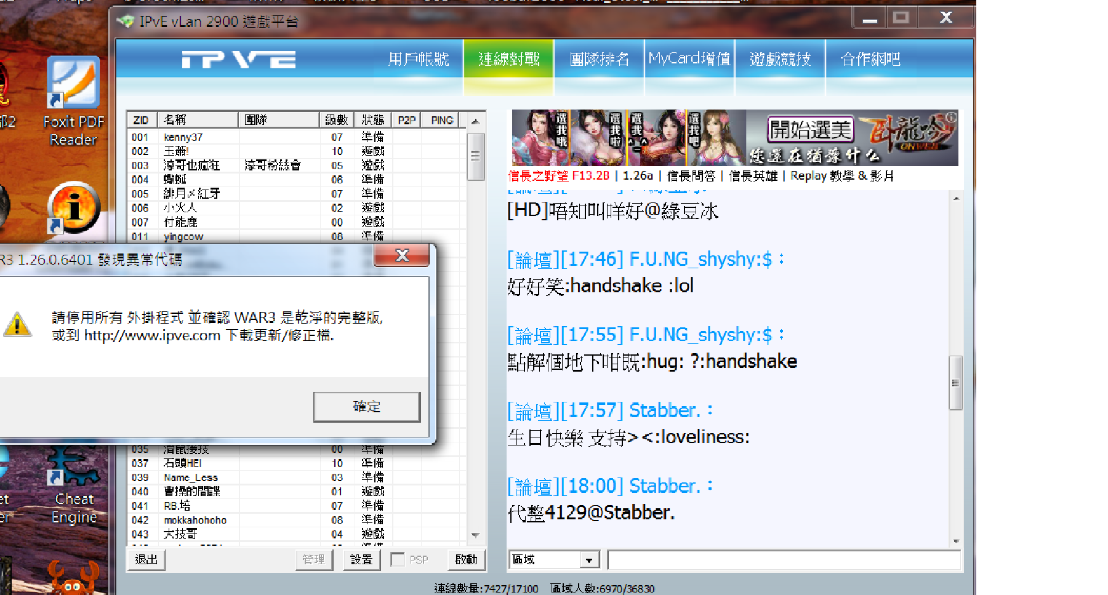Switch to the 用戶帳號 tab
The height and width of the screenshot is (595, 1108).
coord(419,59)
